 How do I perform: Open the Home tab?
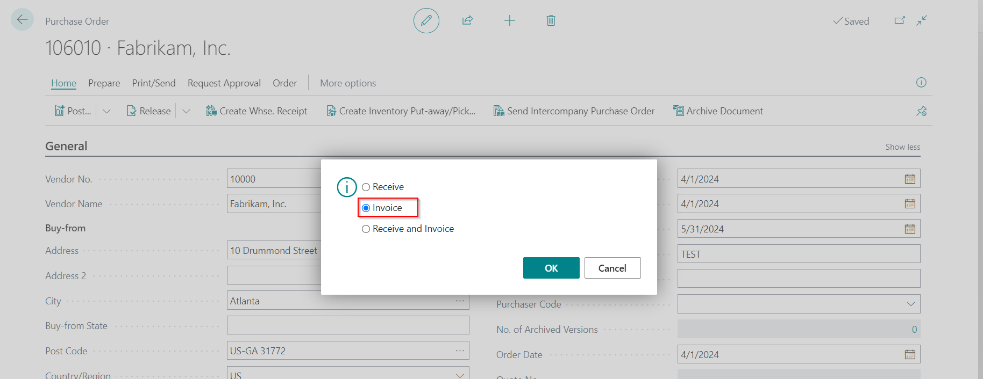[63, 83]
